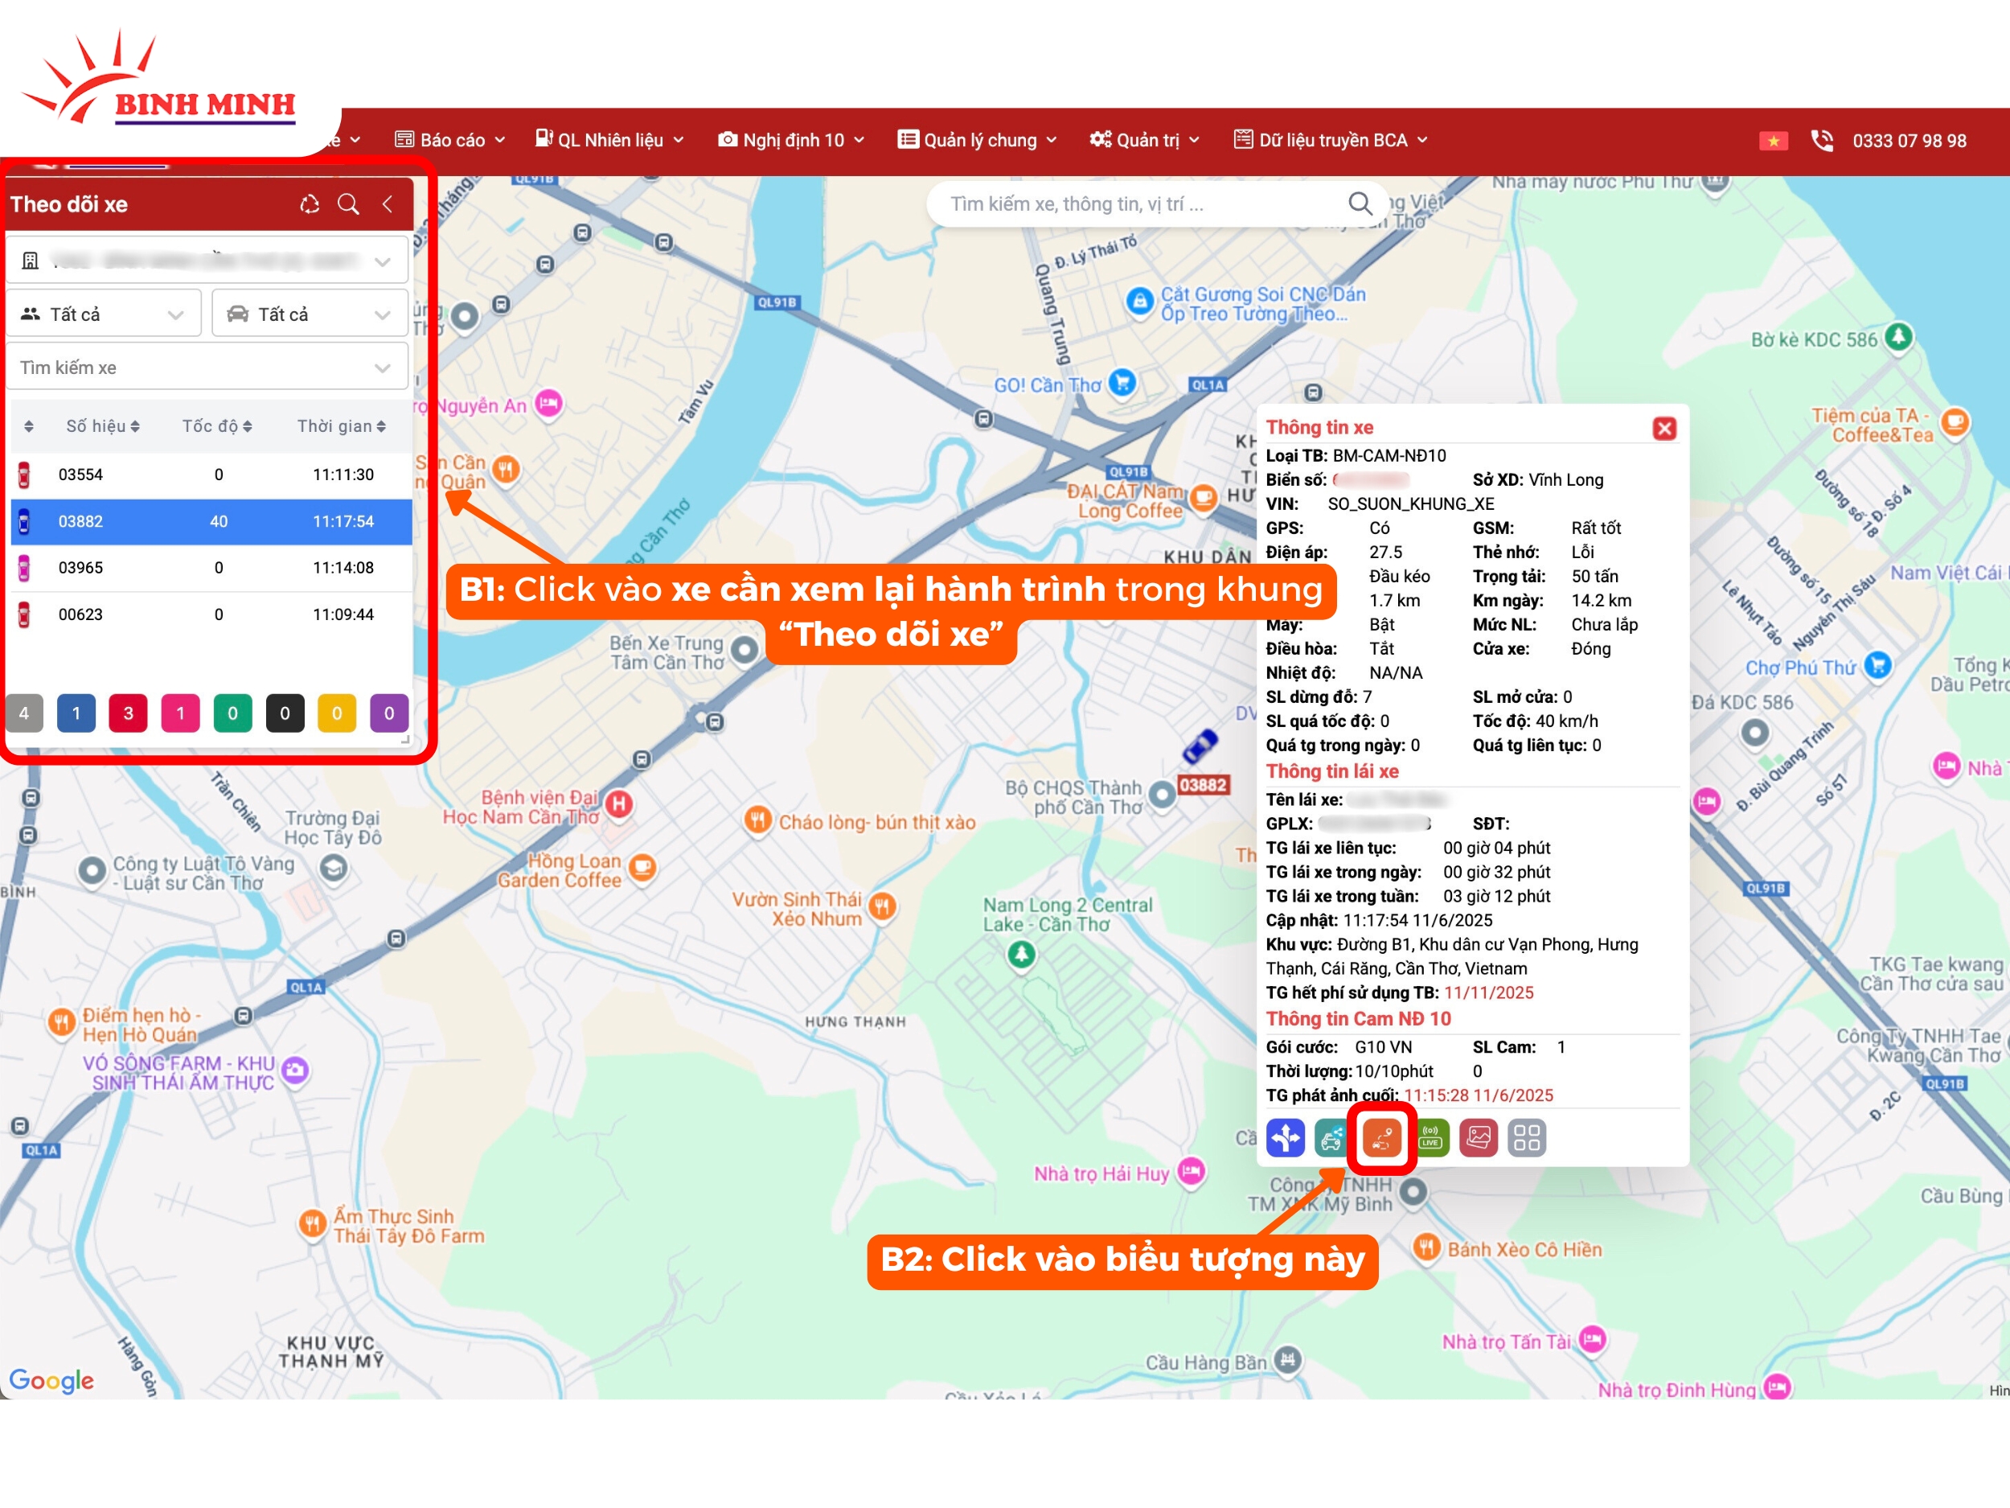Screen dimensions: 2010x1508
Task: Select vehicle row 03965
Action: 211,568
